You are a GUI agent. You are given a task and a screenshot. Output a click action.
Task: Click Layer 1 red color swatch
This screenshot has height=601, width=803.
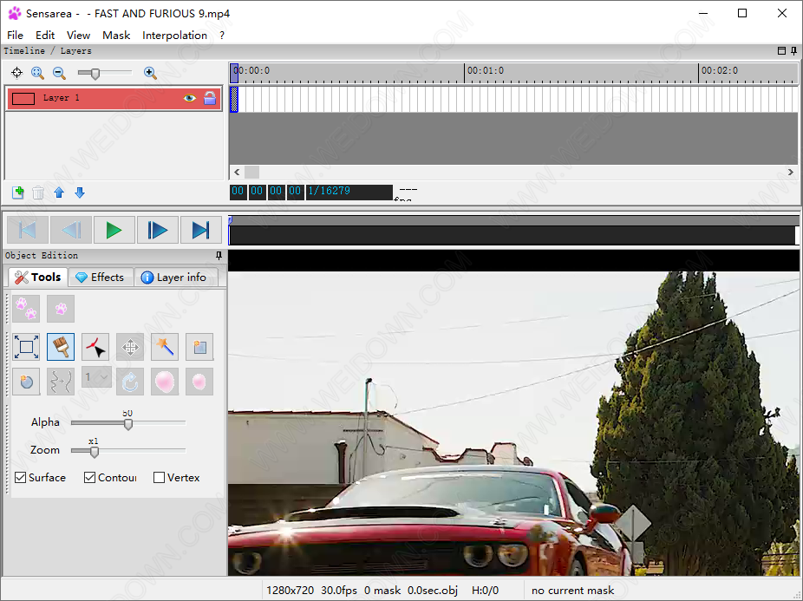click(23, 98)
